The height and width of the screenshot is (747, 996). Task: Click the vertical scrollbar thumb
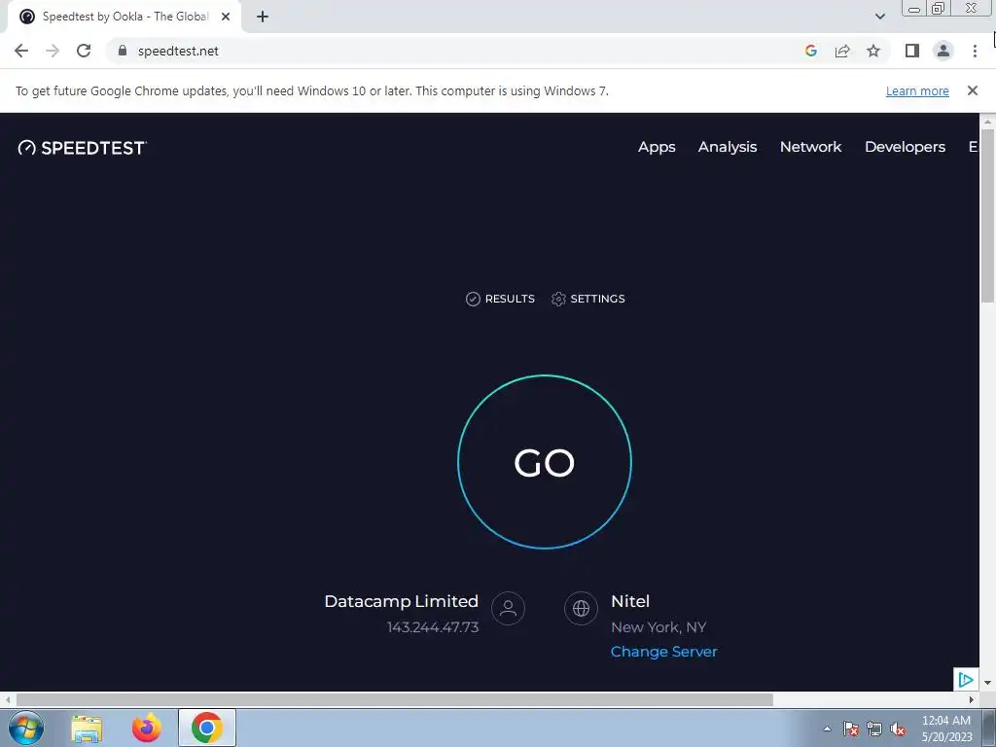[987, 215]
